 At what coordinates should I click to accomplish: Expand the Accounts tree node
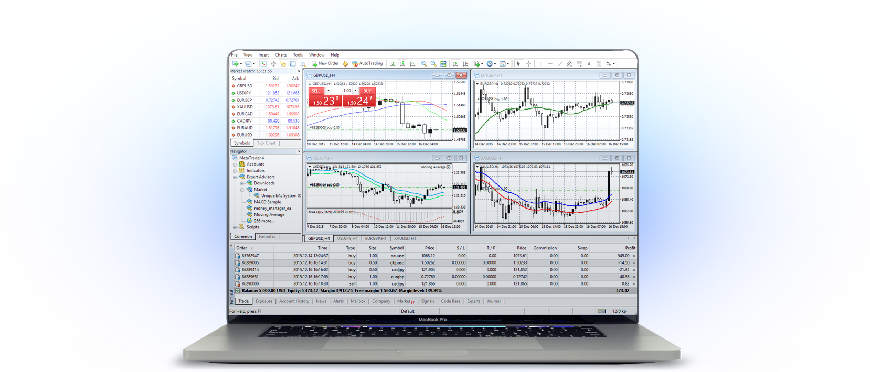point(235,165)
